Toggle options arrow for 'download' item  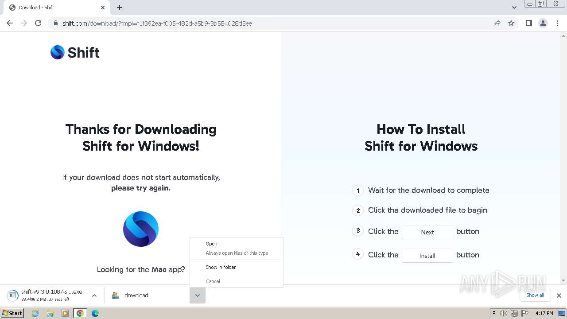coord(198,296)
